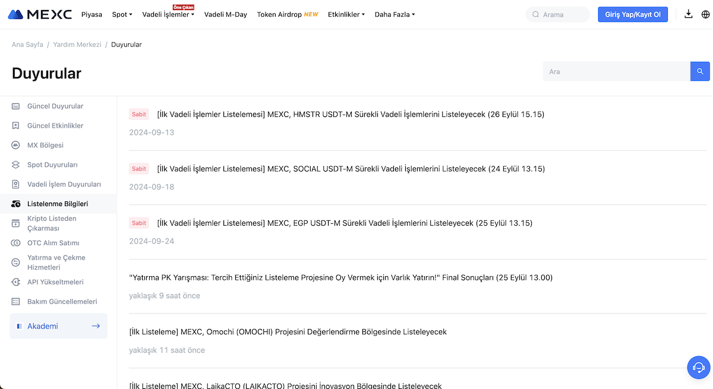Click the blue search icon next to Ara field

(699, 71)
